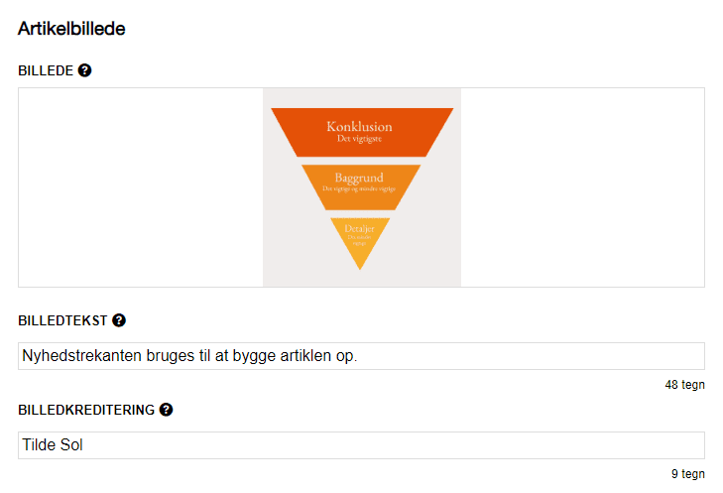This screenshot has width=723, height=493.
Task: Click the Artikelbillede section heading
Action: click(71, 29)
